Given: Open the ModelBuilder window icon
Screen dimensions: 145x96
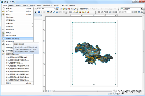Looking at the screenshot, I should click(x=75, y=9).
